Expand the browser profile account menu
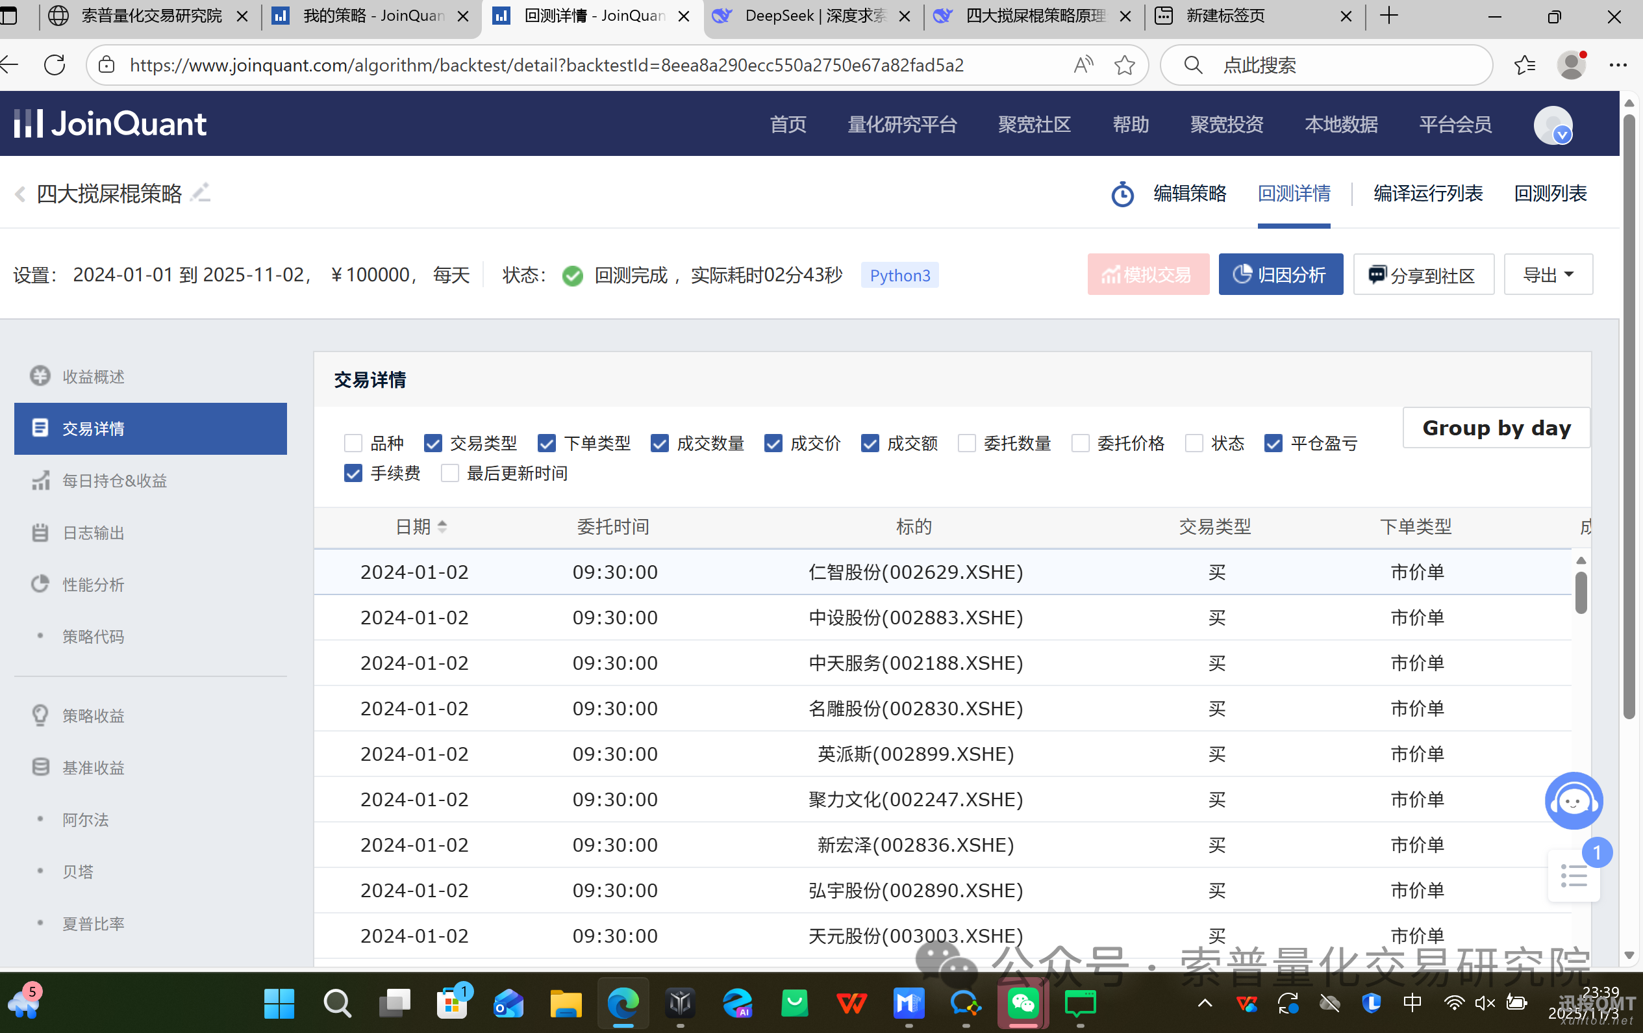 [x=1572, y=65]
